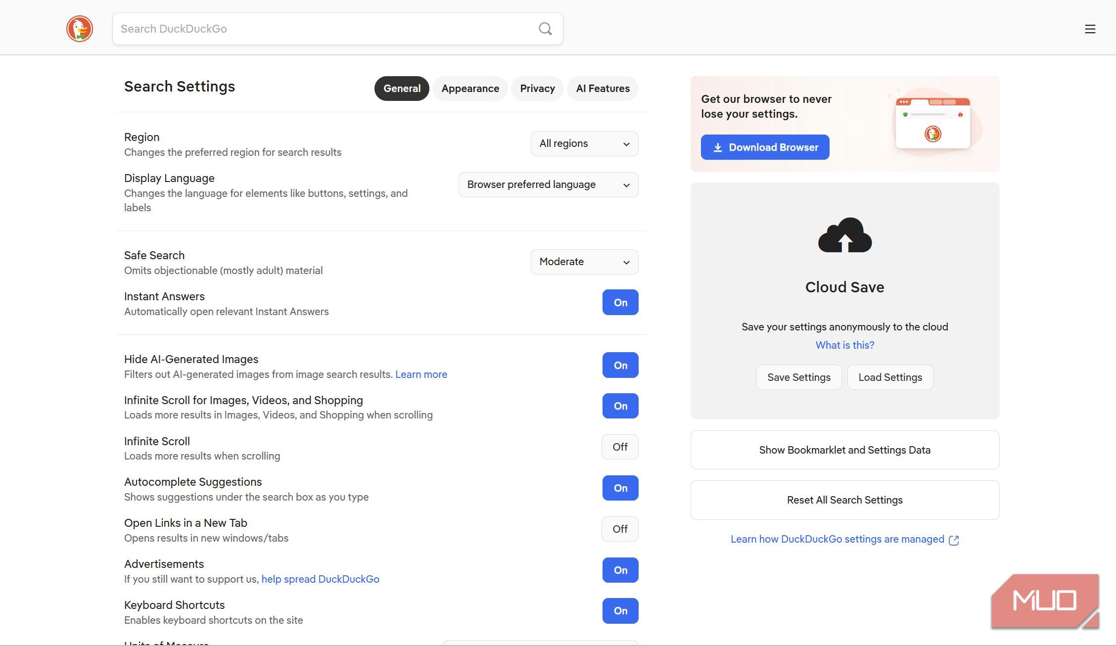Click the Load Settings button
This screenshot has height=646, width=1116.
coord(890,377)
